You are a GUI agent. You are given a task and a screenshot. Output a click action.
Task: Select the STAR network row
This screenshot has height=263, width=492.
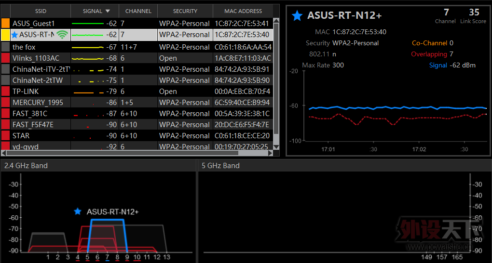(137, 136)
